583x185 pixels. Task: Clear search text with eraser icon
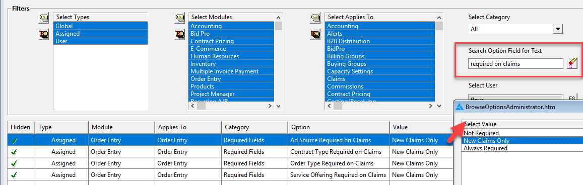coord(572,64)
